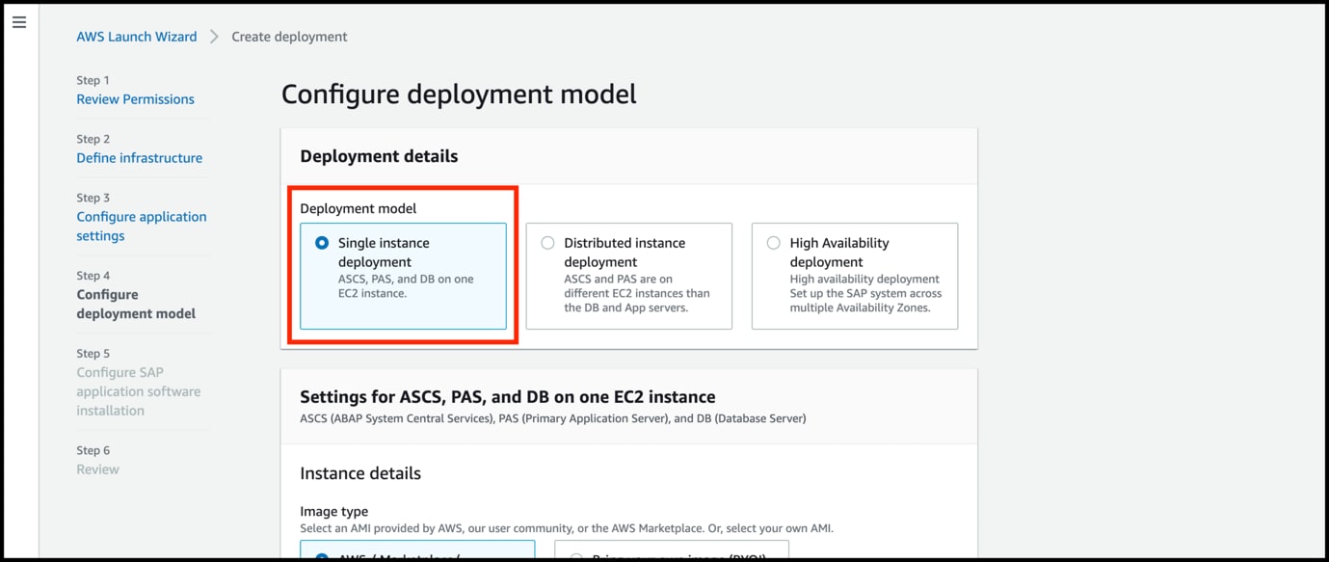Select Distributed instance deployment
This screenshot has height=562, width=1329.
[547, 242]
